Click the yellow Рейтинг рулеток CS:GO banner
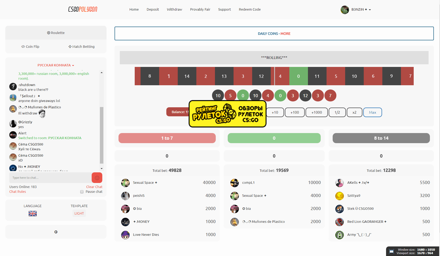 [227, 114]
